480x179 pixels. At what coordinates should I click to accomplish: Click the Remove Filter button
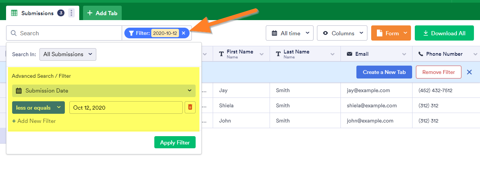tap(438, 72)
